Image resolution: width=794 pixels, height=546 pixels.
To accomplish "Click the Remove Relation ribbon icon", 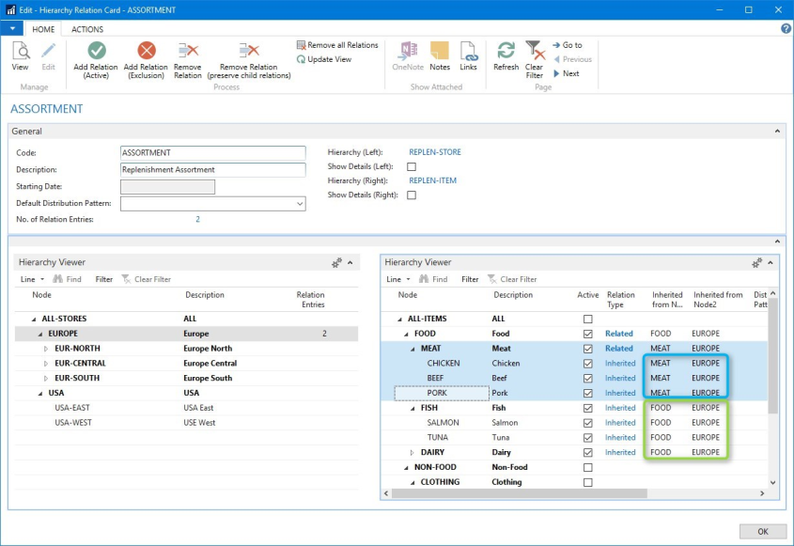I will click(x=188, y=52).
